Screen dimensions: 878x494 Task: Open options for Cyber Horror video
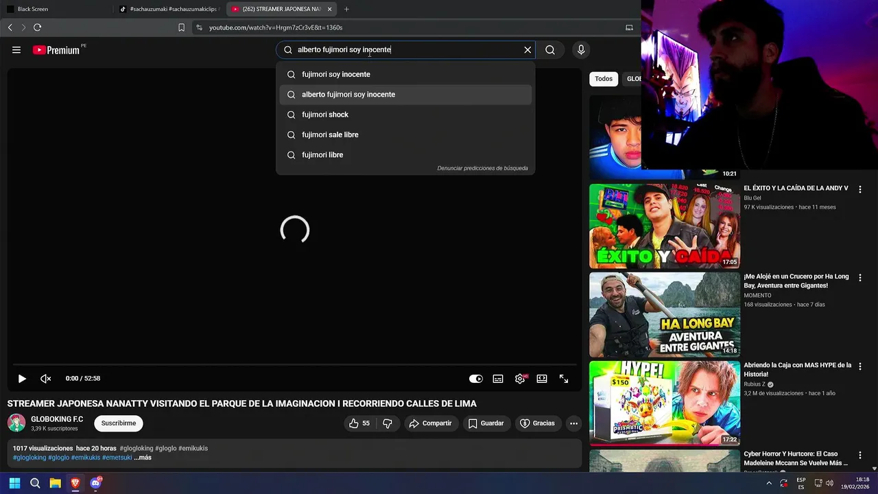[x=860, y=456]
